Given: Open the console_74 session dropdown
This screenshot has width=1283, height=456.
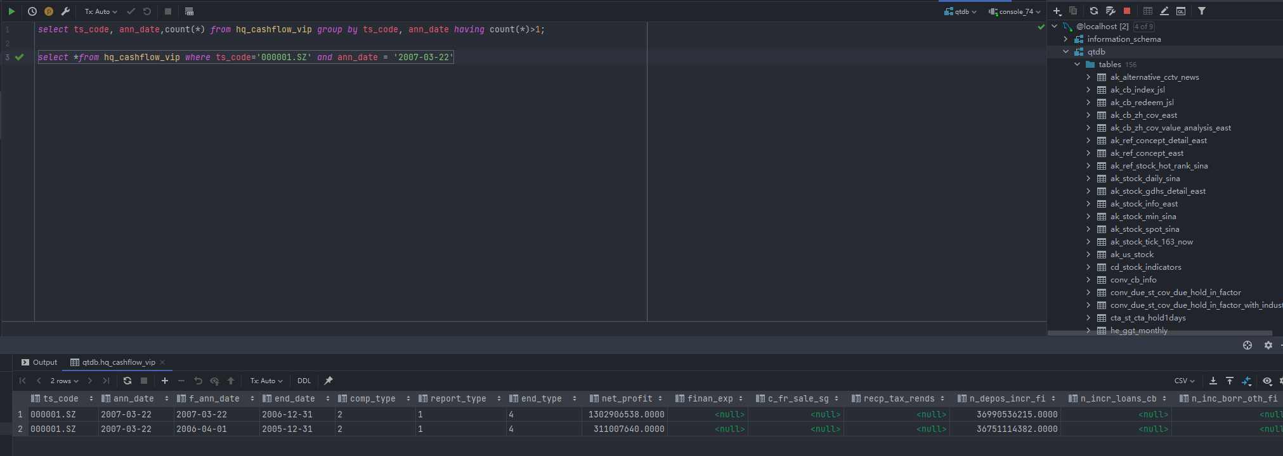Looking at the screenshot, I should (x=1015, y=11).
